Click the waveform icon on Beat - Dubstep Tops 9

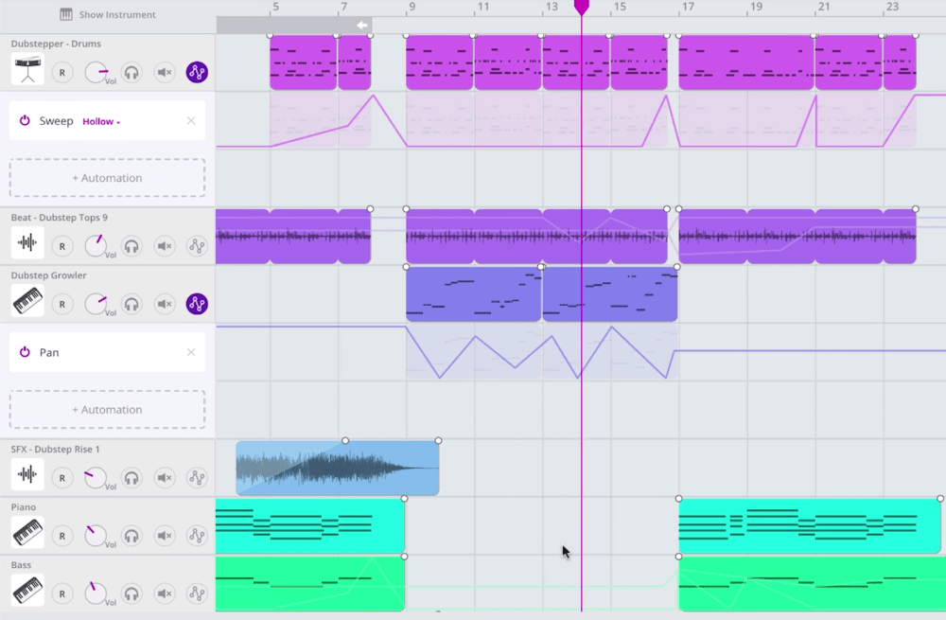[x=26, y=244]
